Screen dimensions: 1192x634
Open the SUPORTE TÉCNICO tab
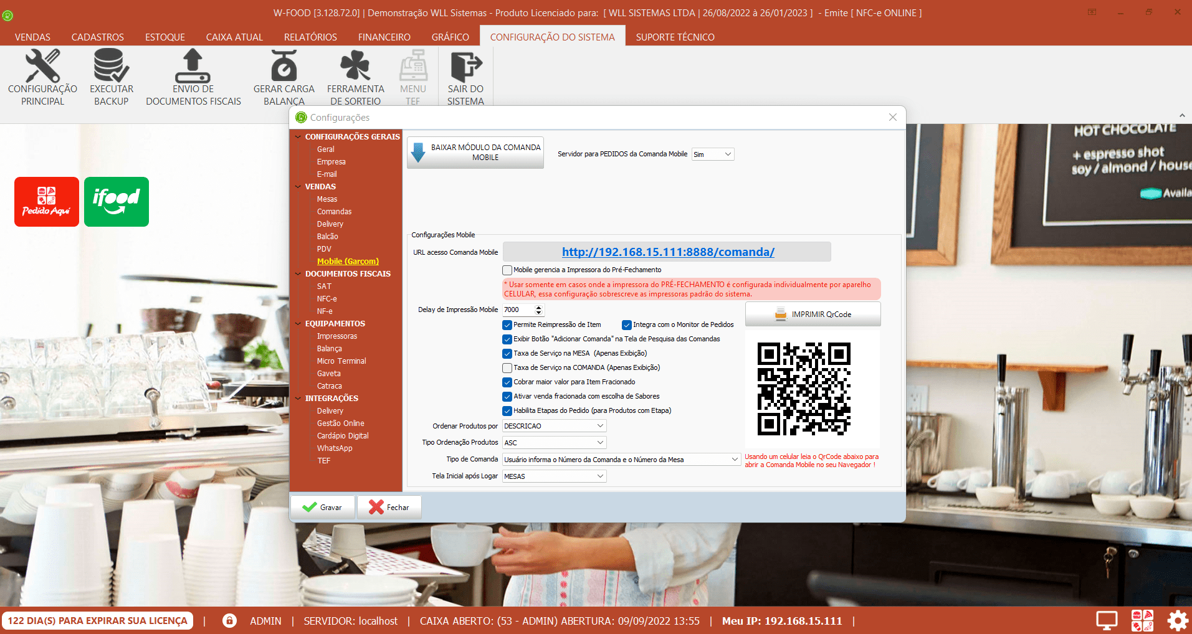pyautogui.click(x=675, y=37)
